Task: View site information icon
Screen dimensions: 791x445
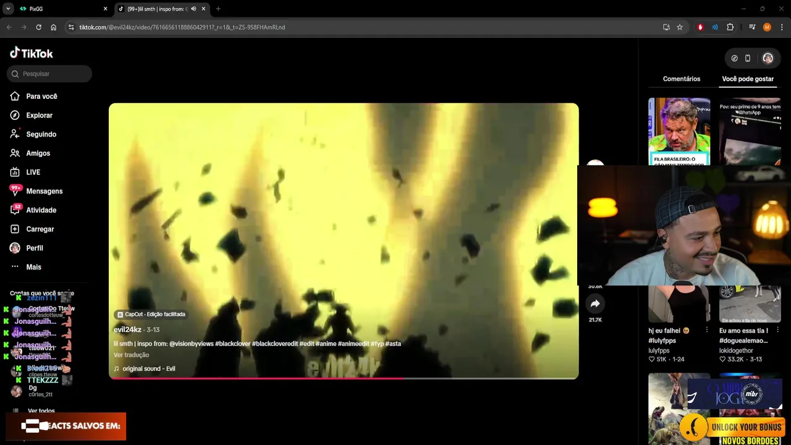Action: coord(71,27)
